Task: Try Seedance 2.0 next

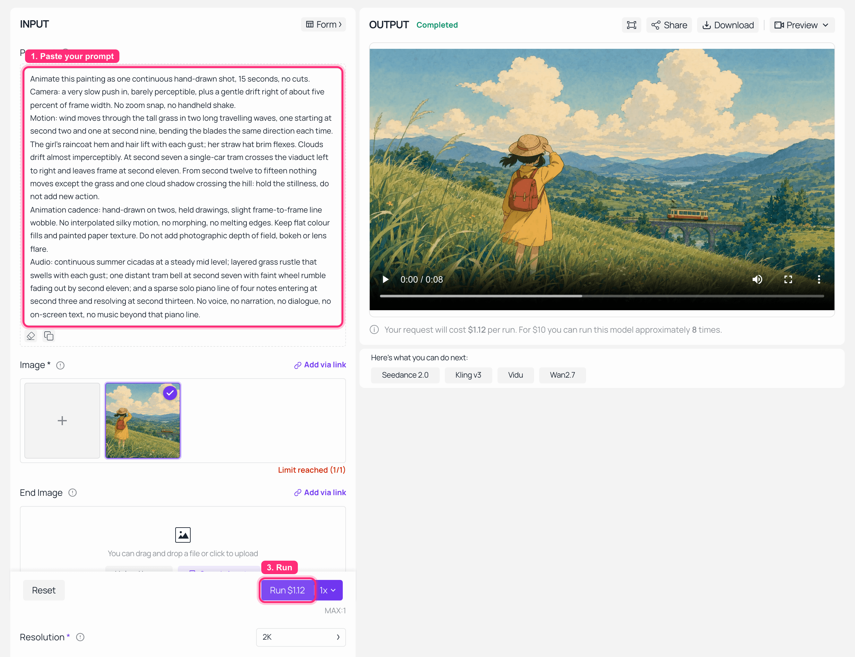Action: pyautogui.click(x=405, y=375)
